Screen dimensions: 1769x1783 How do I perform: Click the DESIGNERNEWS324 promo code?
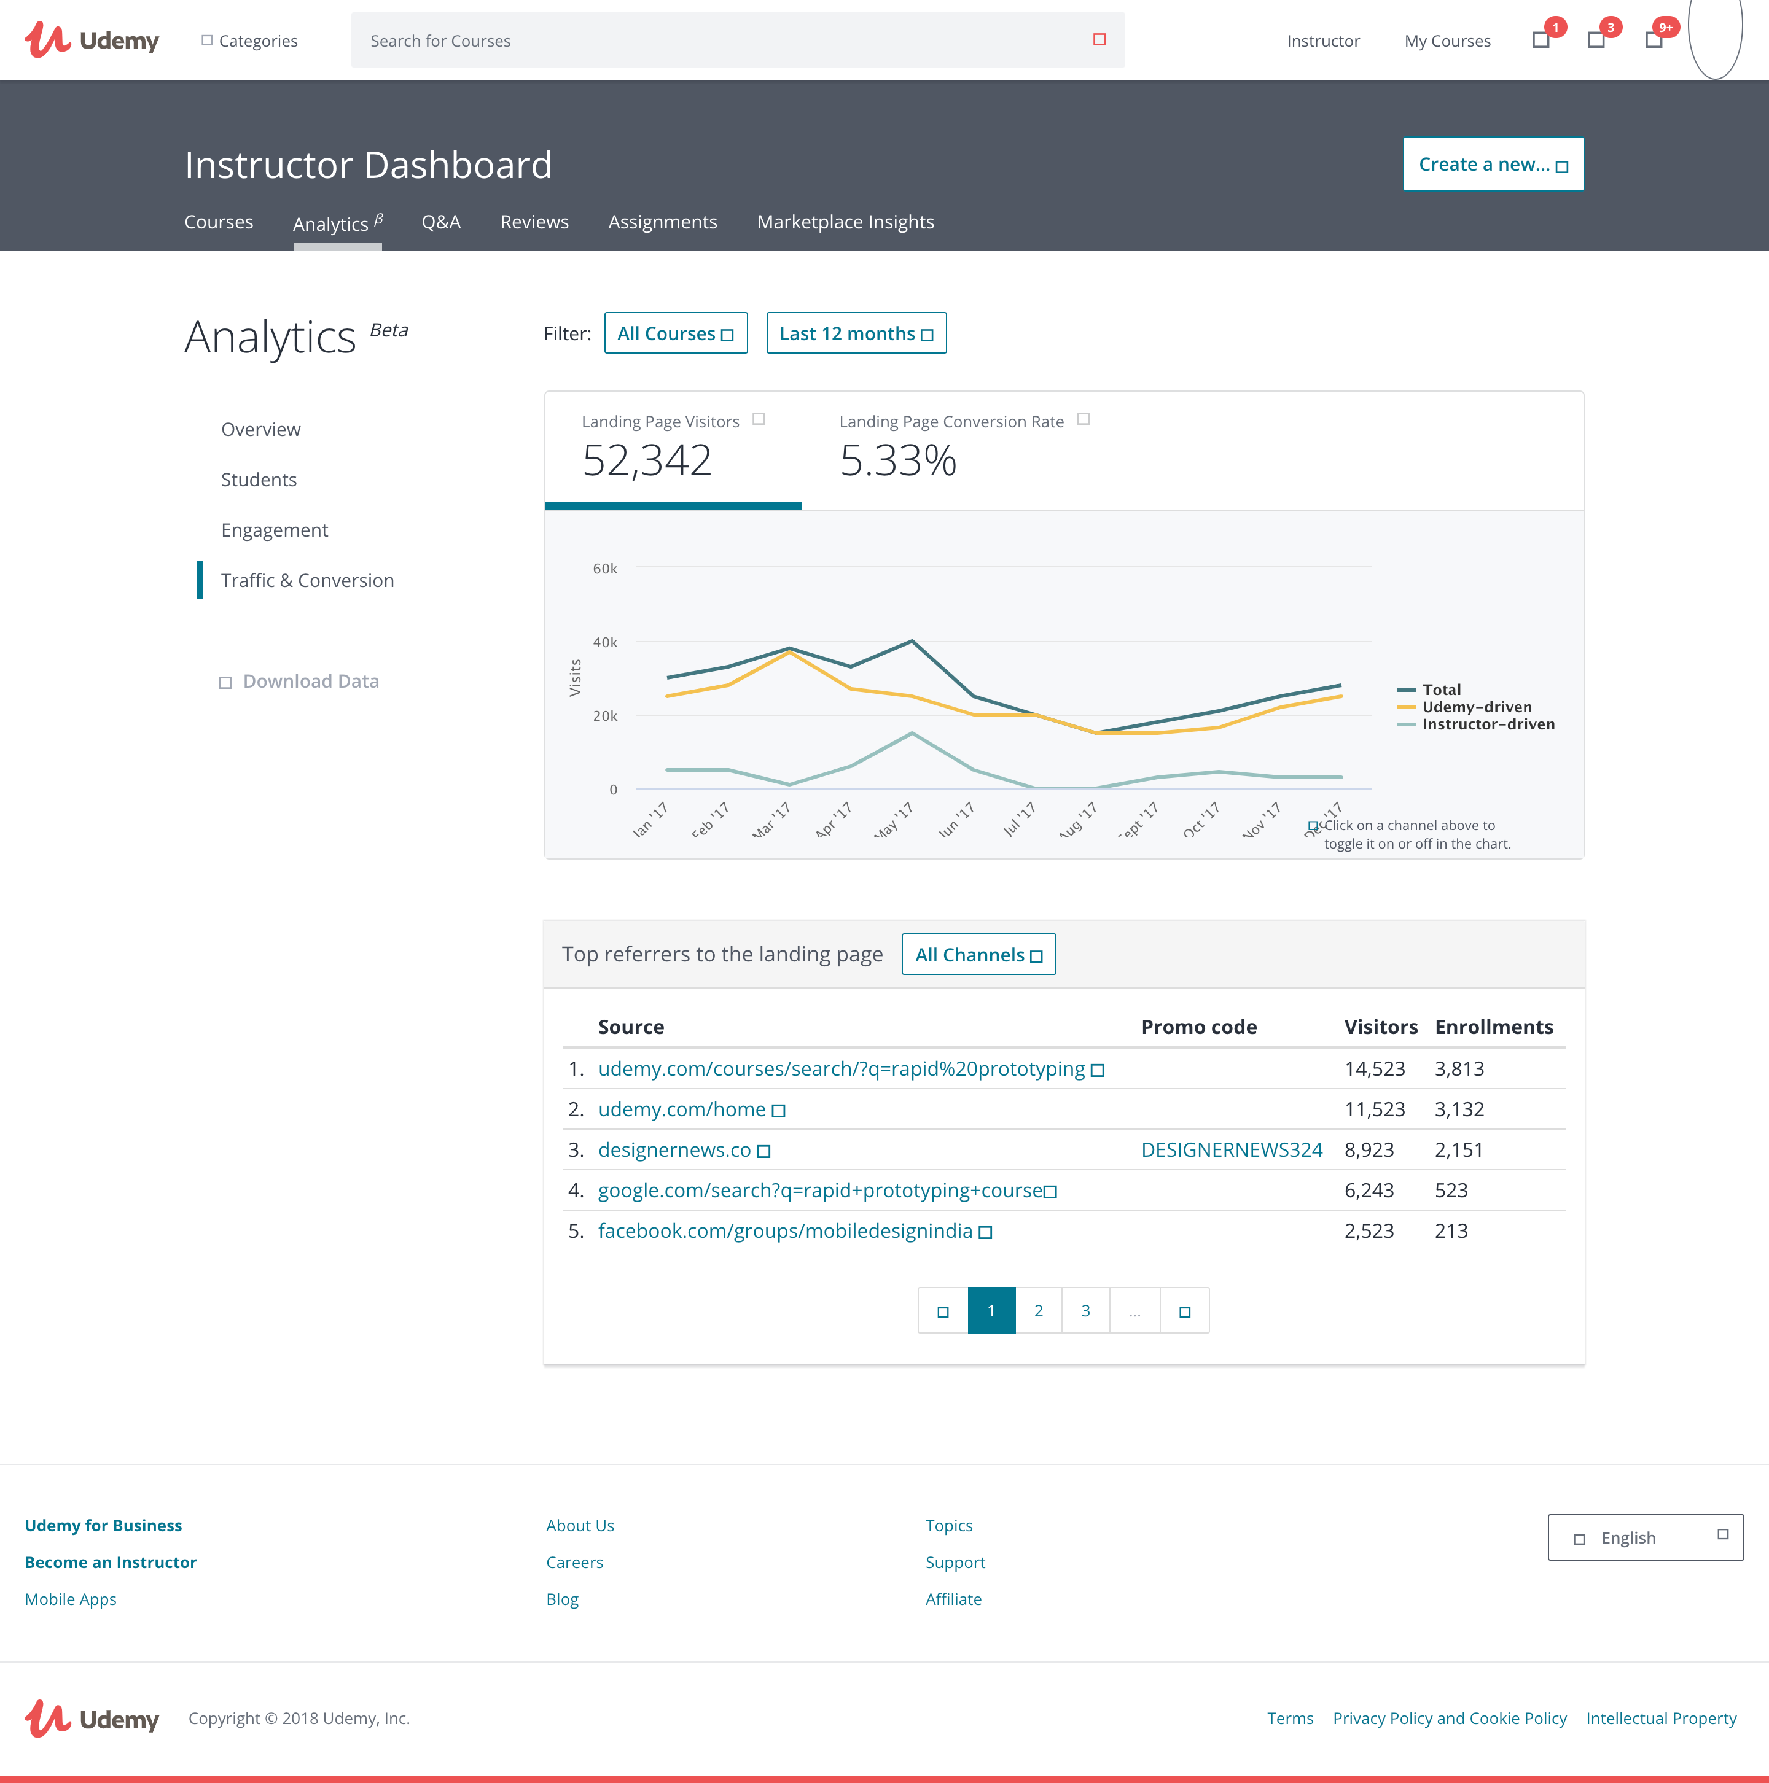pos(1232,1150)
